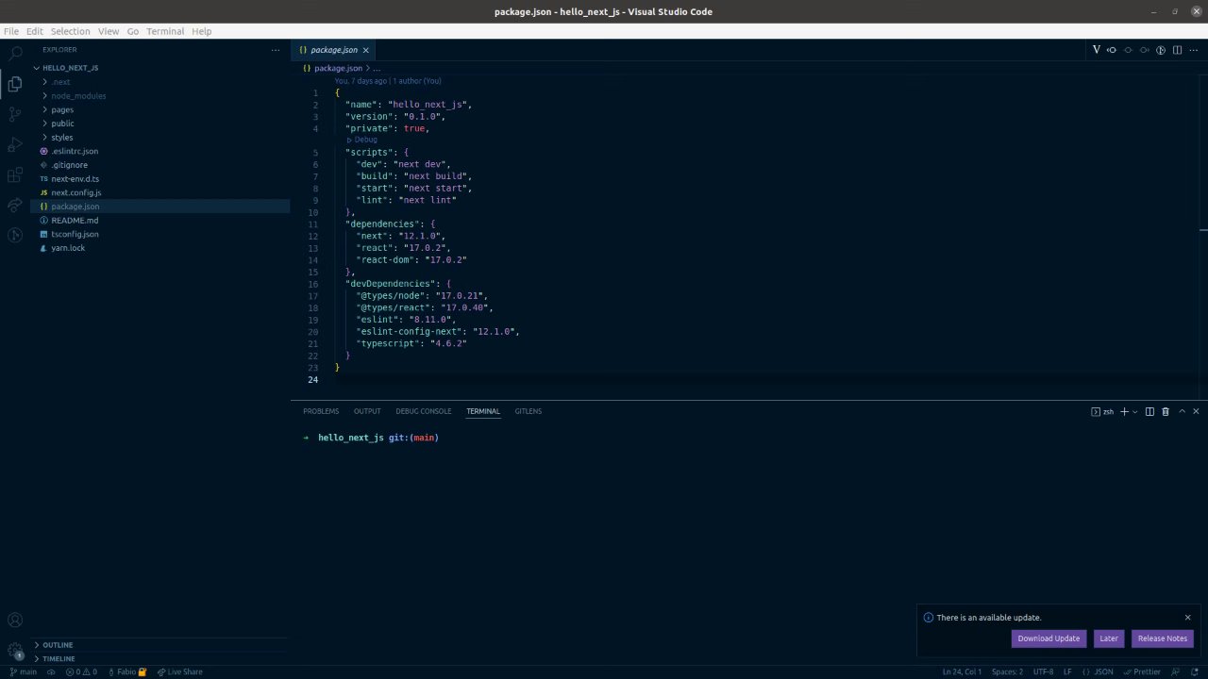Switch to the DEBUG CONSOLE tab
This screenshot has width=1208, height=679.
[x=424, y=411]
